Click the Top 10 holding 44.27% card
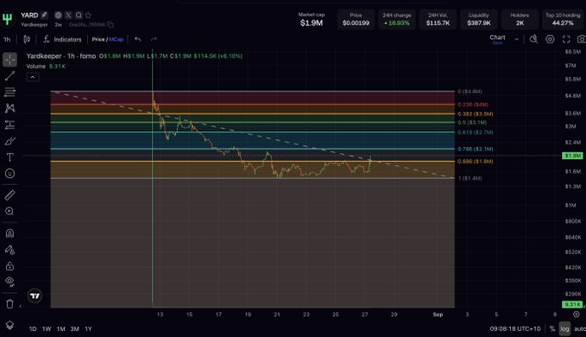The image size is (586, 337). pos(563,20)
